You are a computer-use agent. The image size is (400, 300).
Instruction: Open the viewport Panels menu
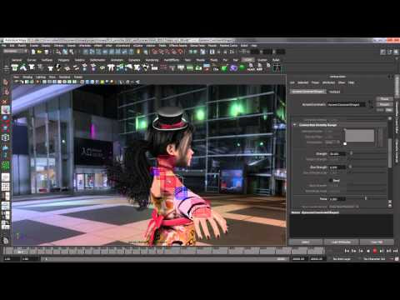point(78,77)
